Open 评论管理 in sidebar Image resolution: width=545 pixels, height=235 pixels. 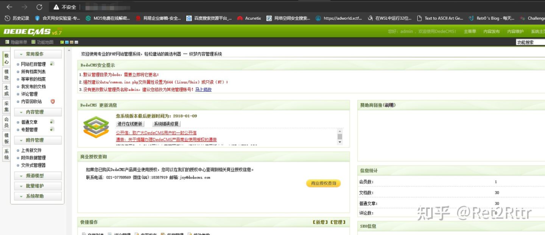(x=29, y=94)
